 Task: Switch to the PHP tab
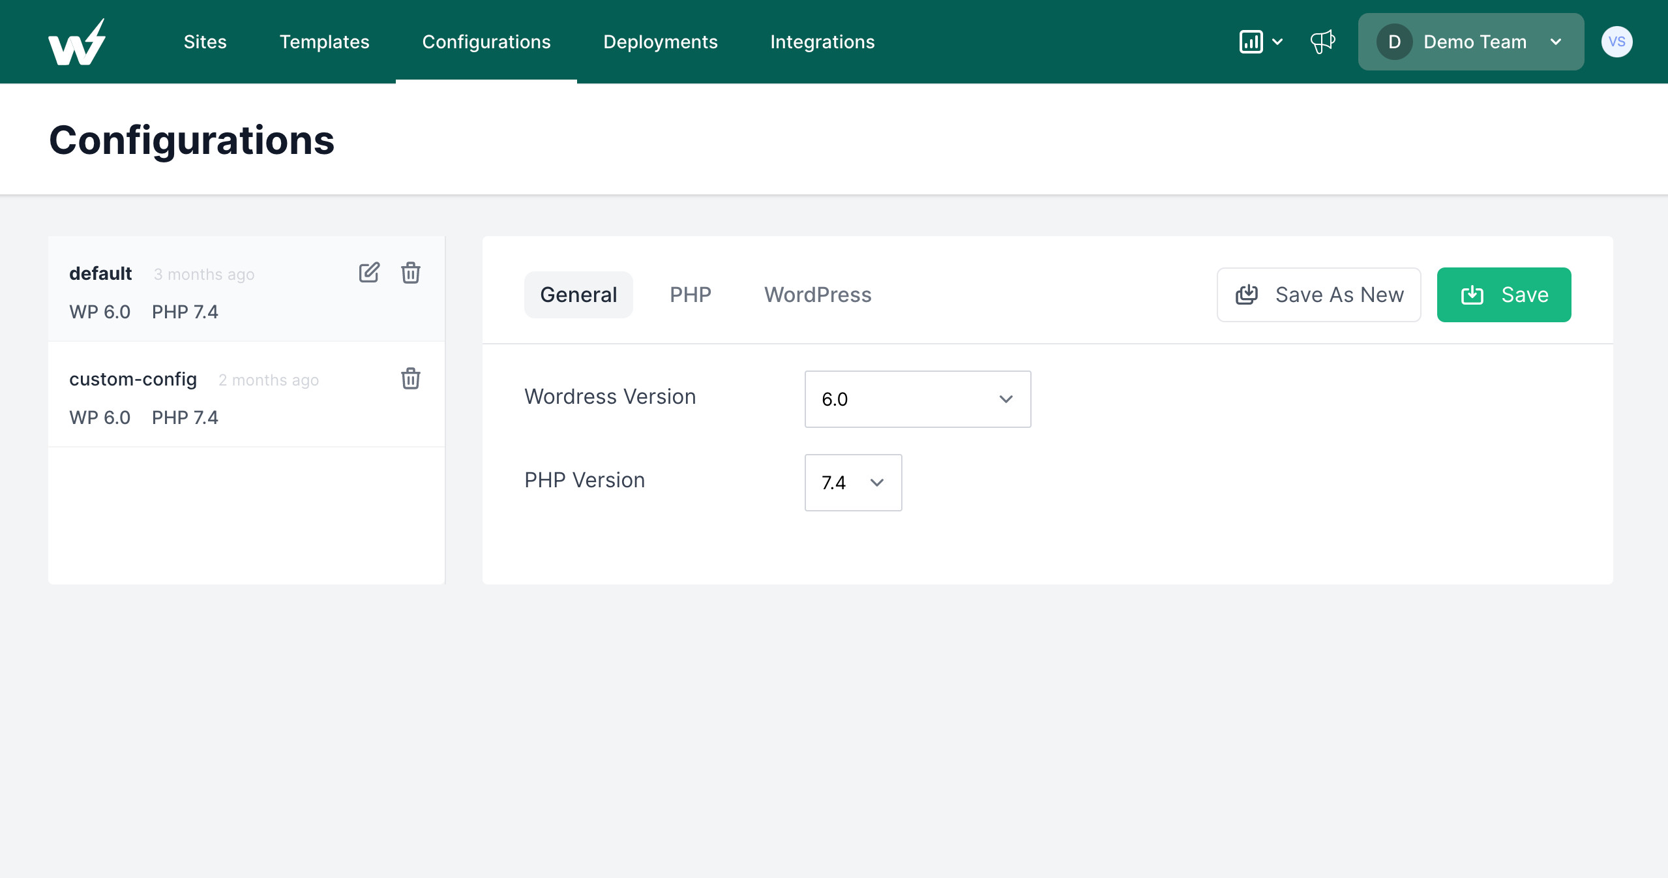(691, 295)
